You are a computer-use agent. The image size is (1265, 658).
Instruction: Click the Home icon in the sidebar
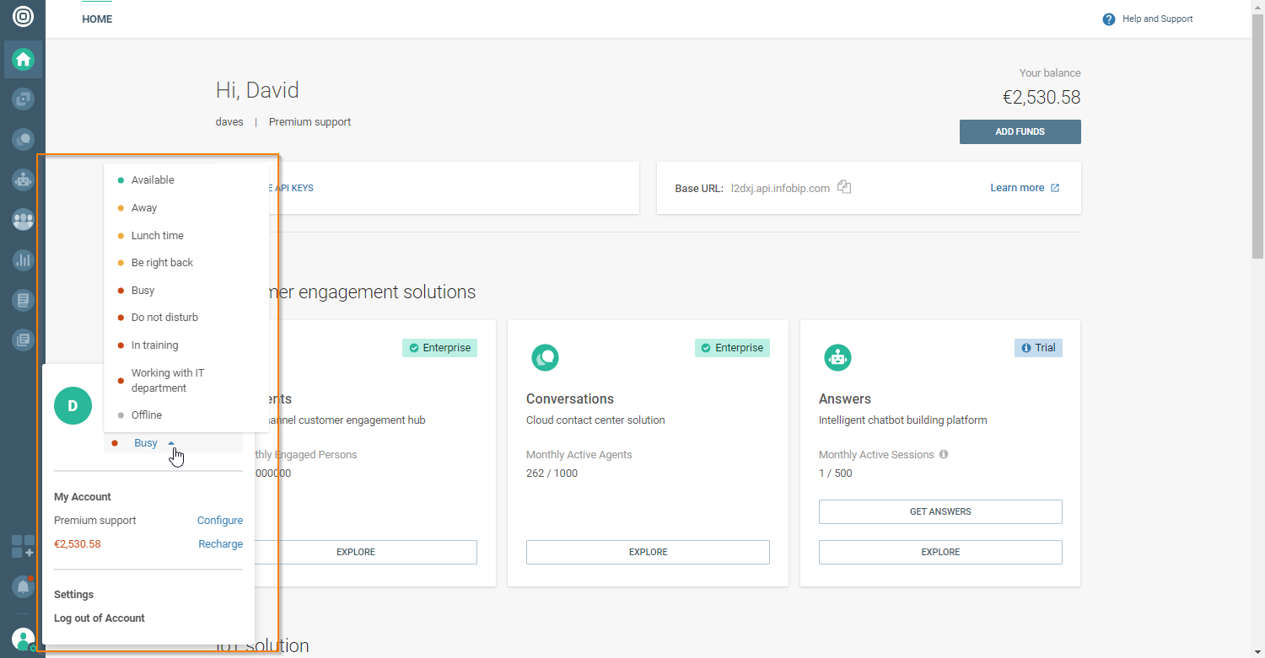(x=23, y=59)
